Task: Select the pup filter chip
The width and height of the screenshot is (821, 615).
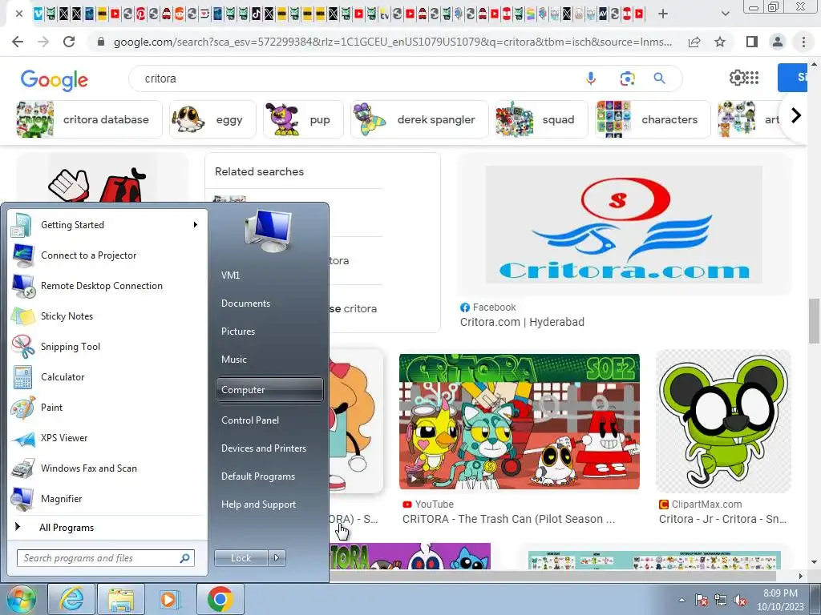Action: coord(304,119)
